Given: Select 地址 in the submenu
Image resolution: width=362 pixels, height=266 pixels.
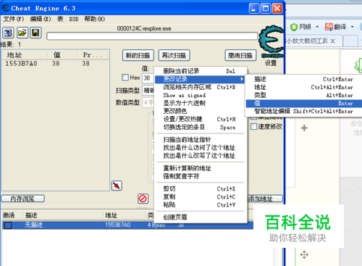Looking at the screenshot, I should click(x=304, y=87).
